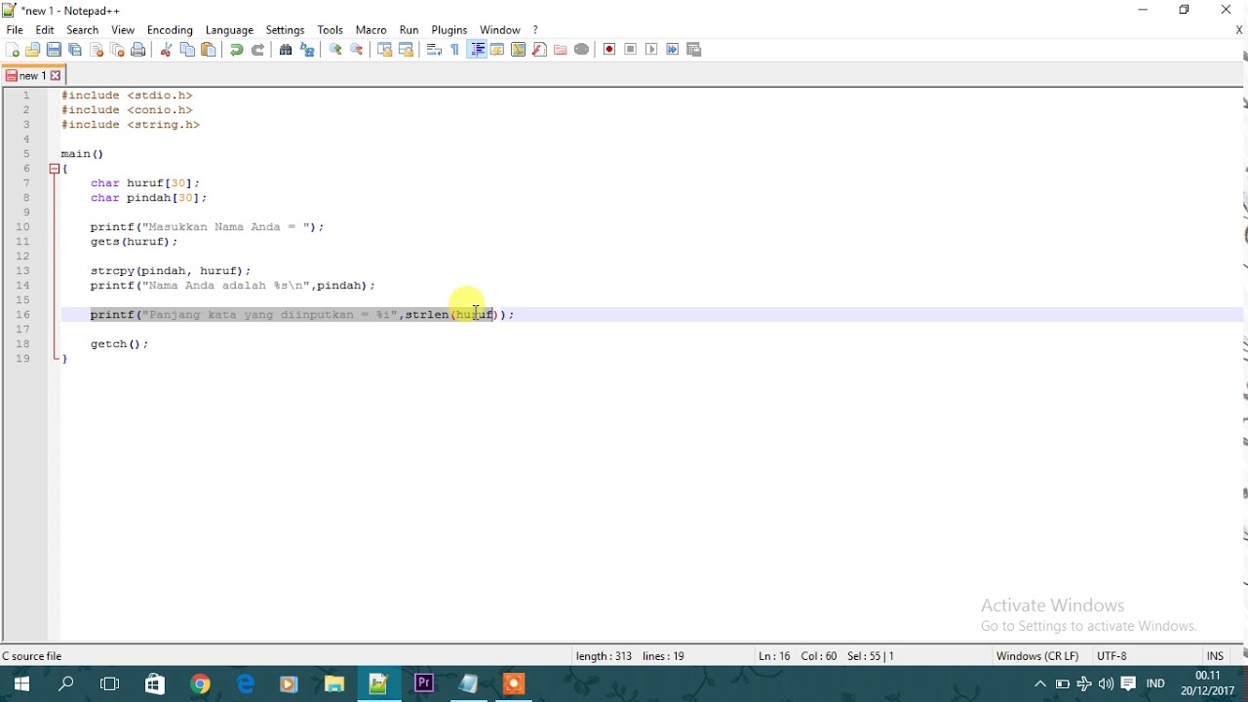Image resolution: width=1248 pixels, height=702 pixels.
Task: Open the Edit menu
Action: click(45, 30)
